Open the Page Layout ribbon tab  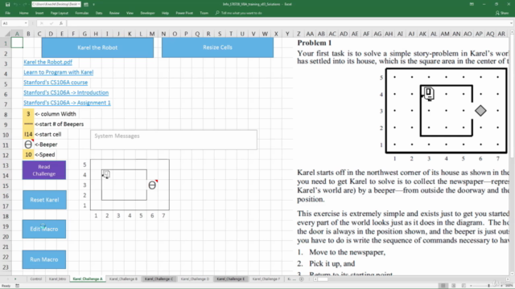59,13
